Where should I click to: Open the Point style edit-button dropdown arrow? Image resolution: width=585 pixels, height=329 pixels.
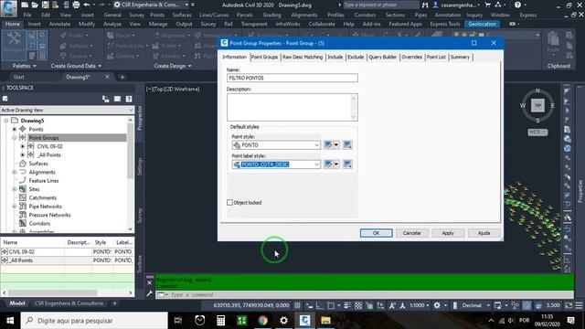tap(336, 144)
